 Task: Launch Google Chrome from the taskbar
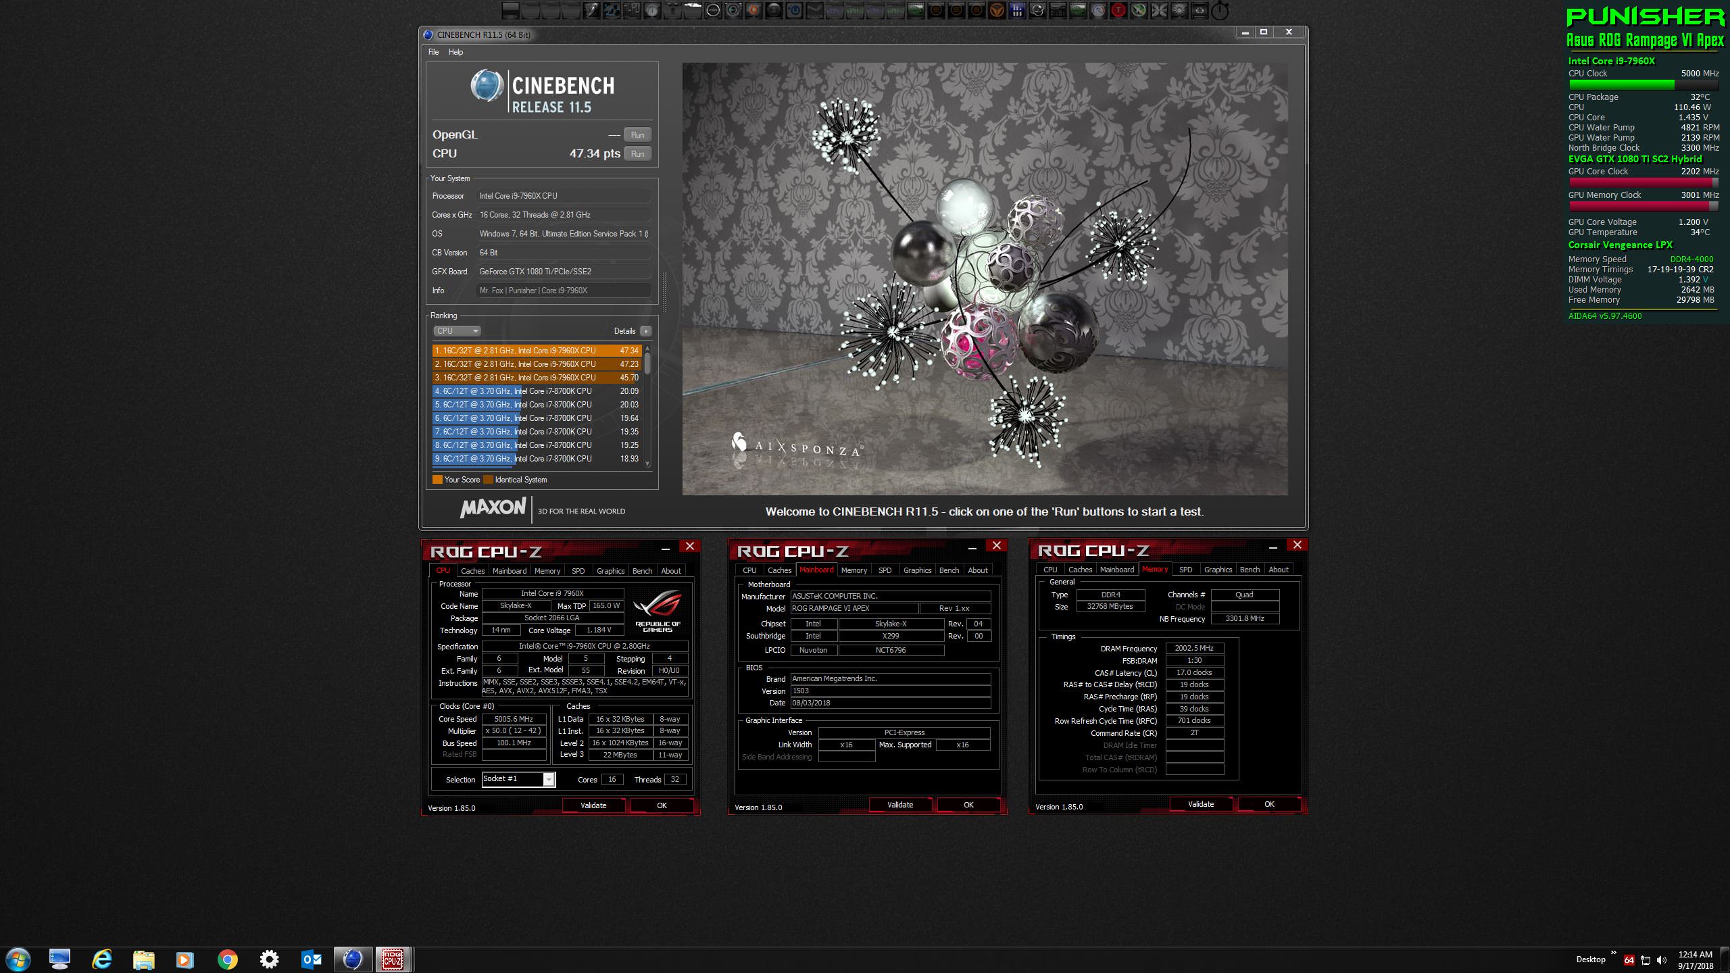click(x=228, y=959)
